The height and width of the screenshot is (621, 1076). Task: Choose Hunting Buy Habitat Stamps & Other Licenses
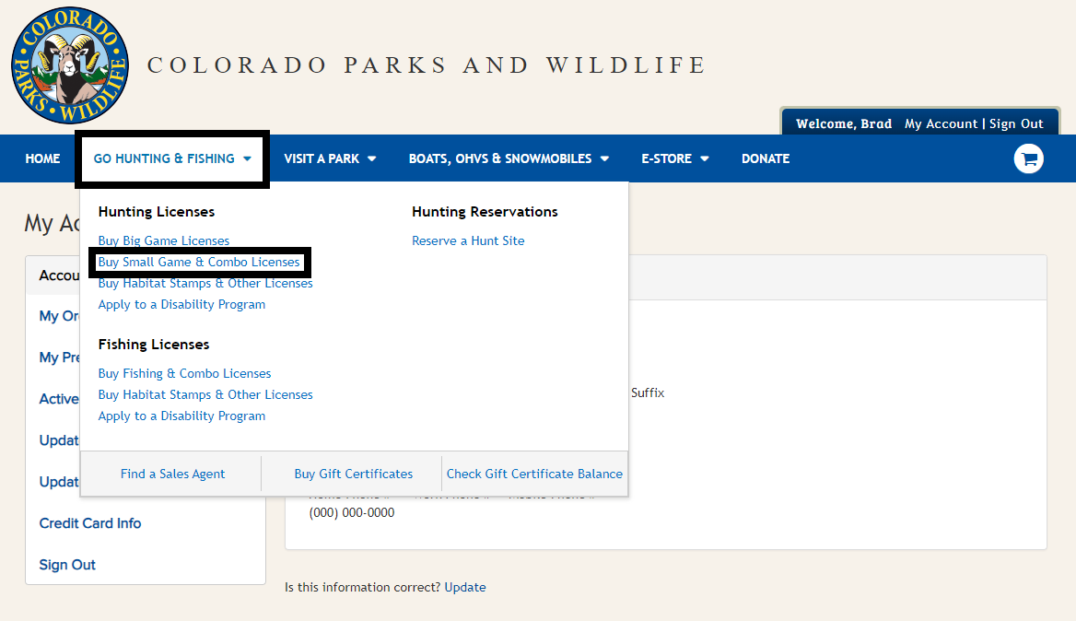(x=205, y=284)
